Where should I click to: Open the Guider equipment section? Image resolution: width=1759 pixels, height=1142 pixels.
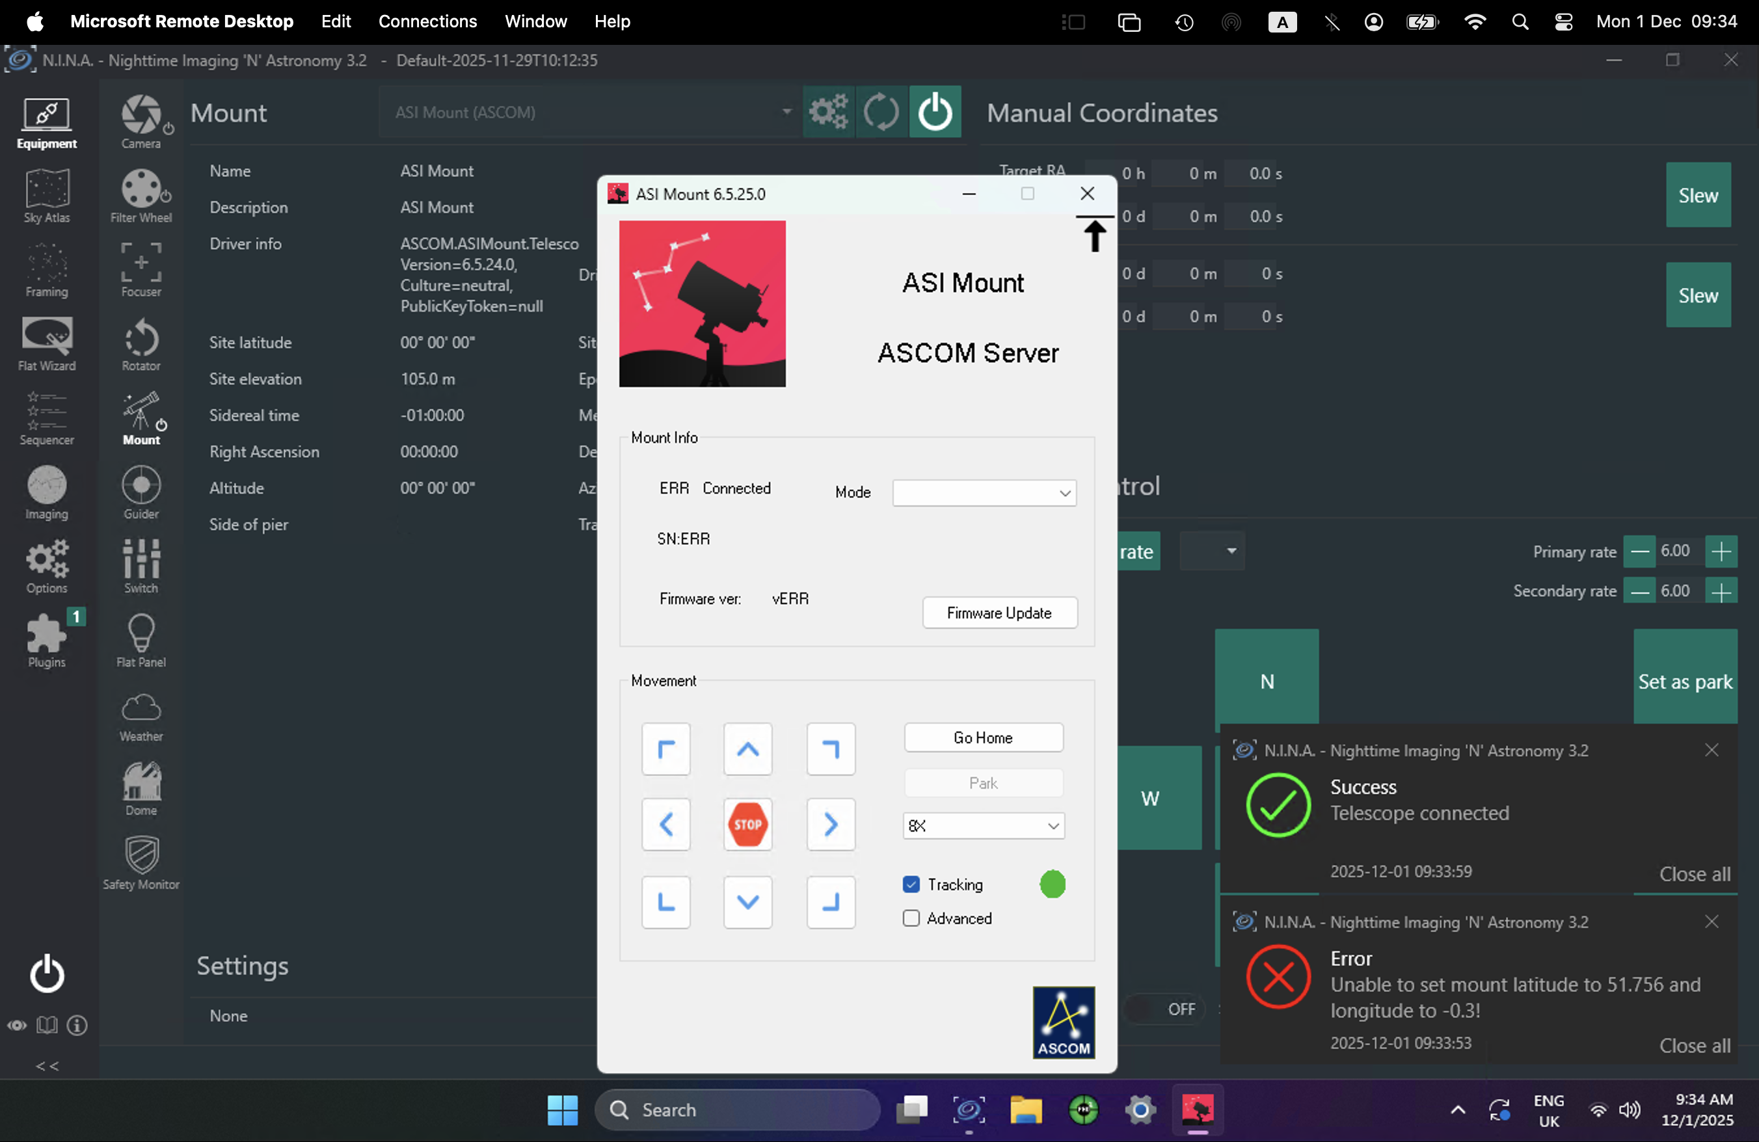pos(141,492)
